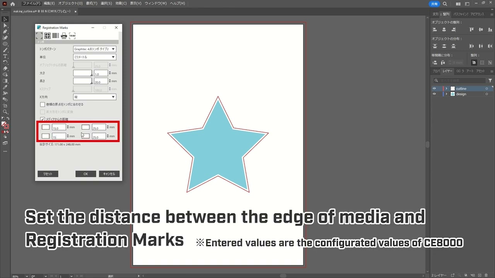This screenshot has height=278, width=495.
Task: Select the Rotate tool
Action: pos(5,63)
